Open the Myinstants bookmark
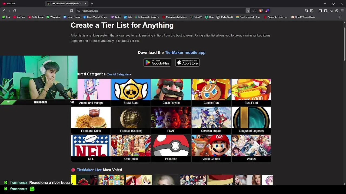 pos(175,17)
